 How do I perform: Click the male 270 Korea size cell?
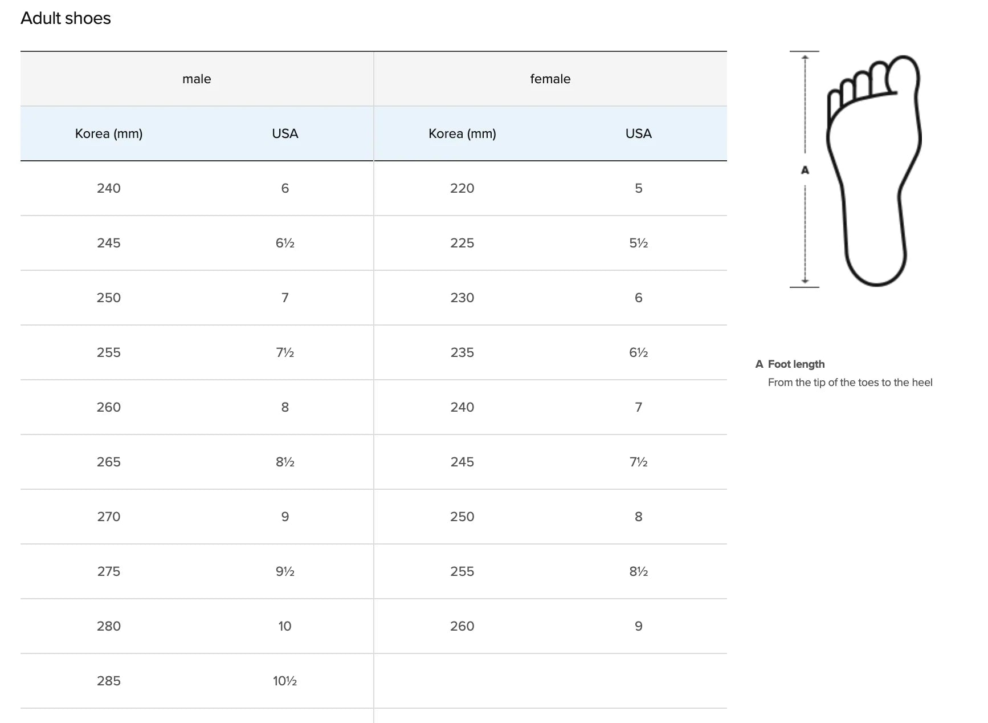coord(109,517)
